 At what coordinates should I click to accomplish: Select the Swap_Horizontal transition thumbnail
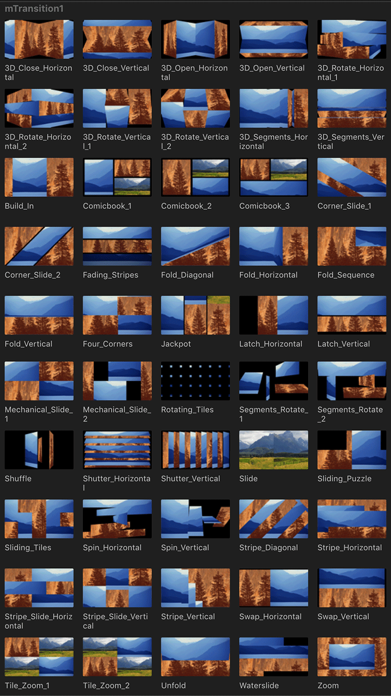pyautogui.click(x=274, y=587)
